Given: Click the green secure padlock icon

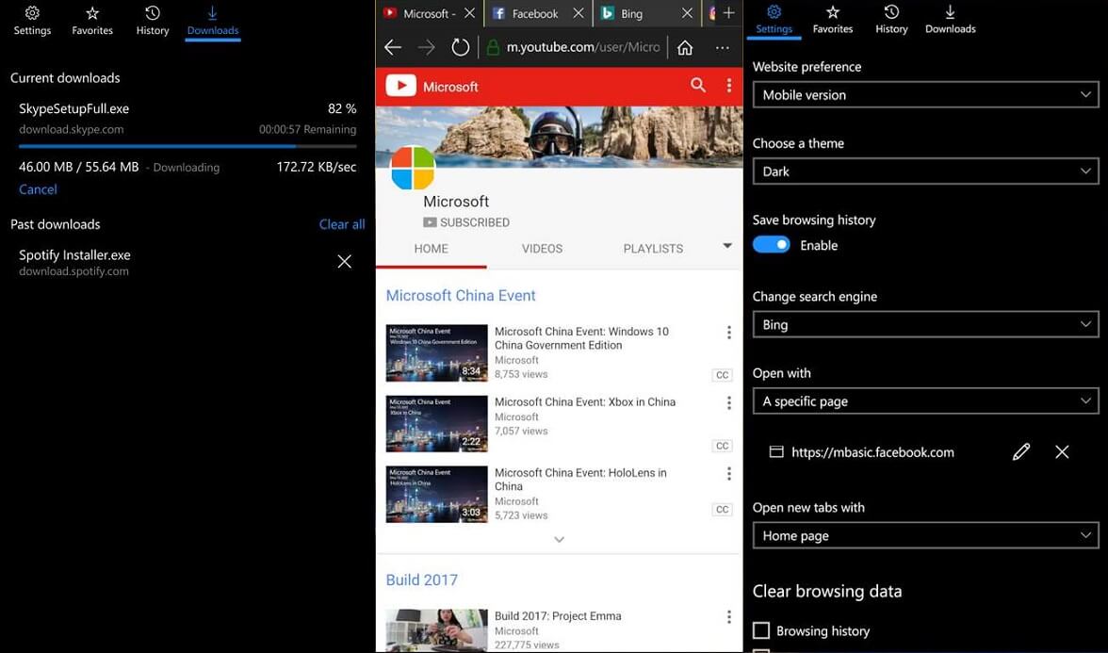Looking at the screenshot, I should click(x=494, y=48).
